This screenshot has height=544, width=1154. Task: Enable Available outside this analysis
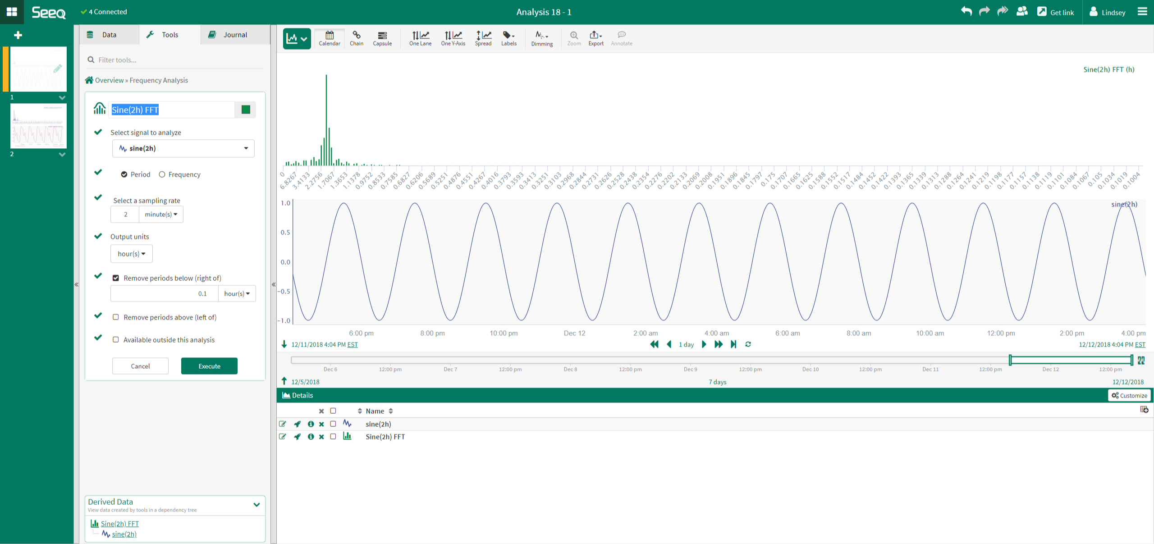click(116, 339)
